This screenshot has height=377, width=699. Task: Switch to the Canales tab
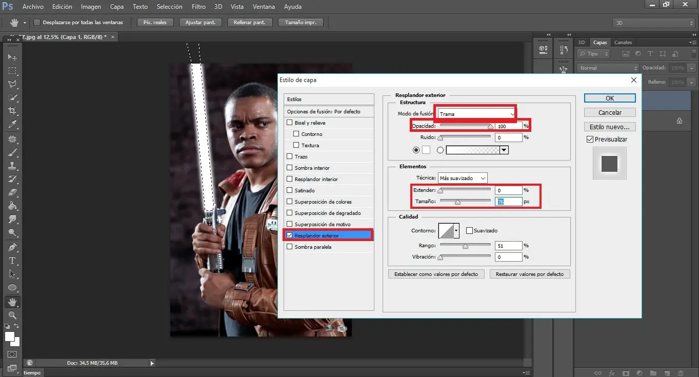pyautogui.click(x=623, y=43)
